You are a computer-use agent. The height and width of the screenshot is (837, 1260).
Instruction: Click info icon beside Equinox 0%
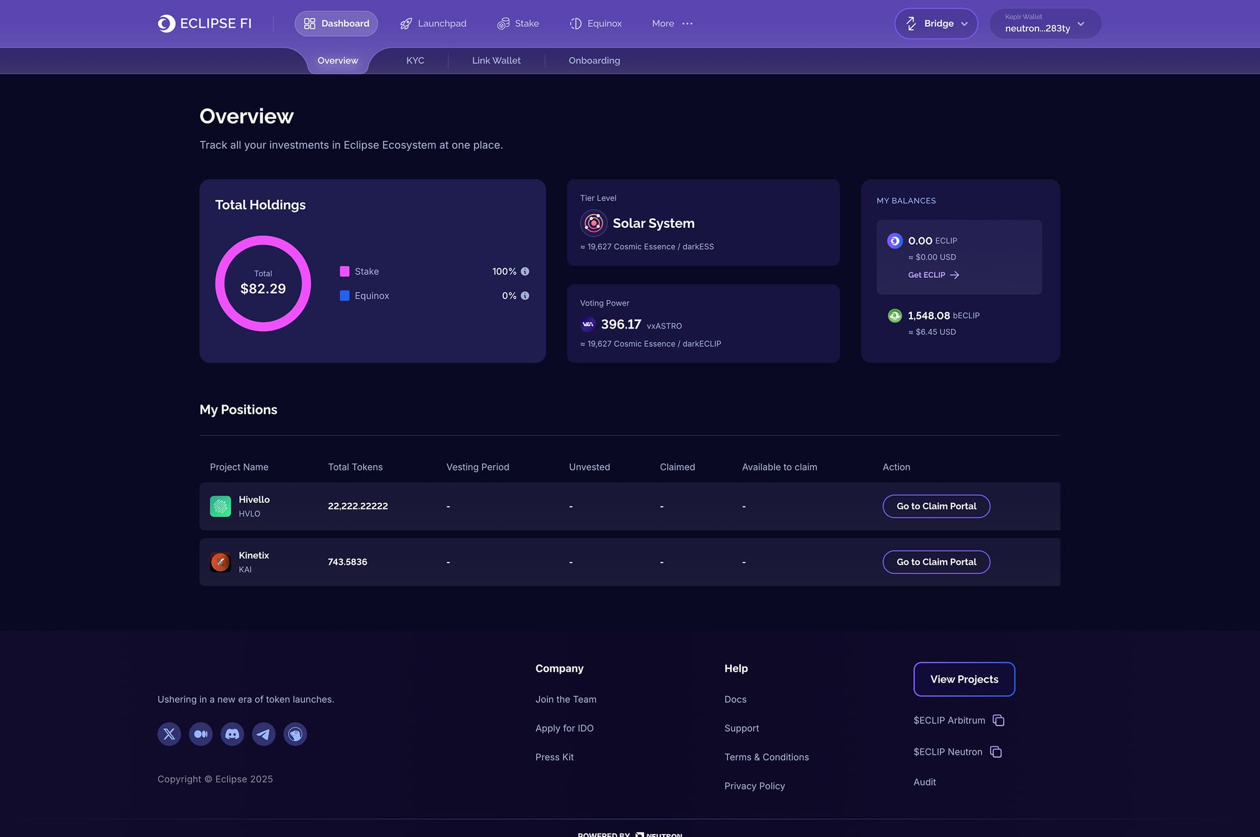point(525,296)
